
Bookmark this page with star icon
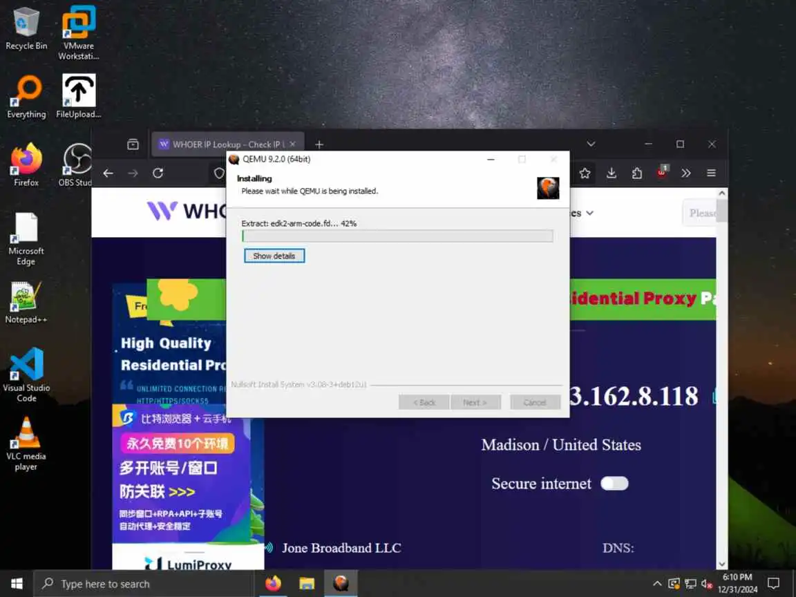(585, 173)
